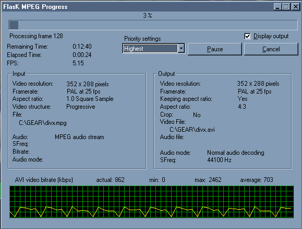Pause the MPEG conversion
The width and height of the screenshot is (302, 229).
click(215, 49)
